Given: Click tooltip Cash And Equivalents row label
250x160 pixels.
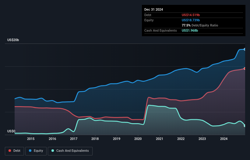Looking at the screenshot, I should (160, 30).
